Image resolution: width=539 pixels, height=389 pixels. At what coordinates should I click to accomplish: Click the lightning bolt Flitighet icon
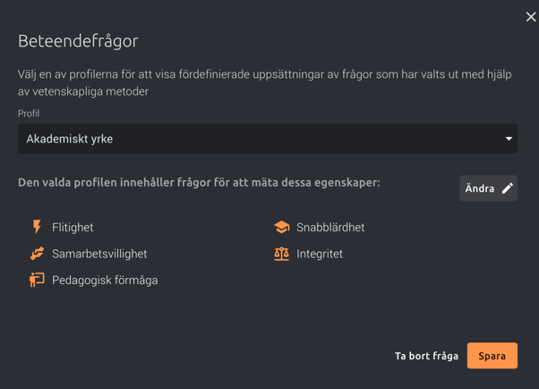(x=37, y=227)
